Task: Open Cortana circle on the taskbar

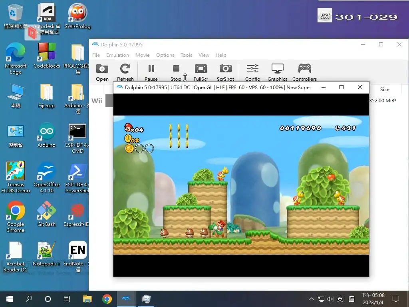Action: (48, 299)
